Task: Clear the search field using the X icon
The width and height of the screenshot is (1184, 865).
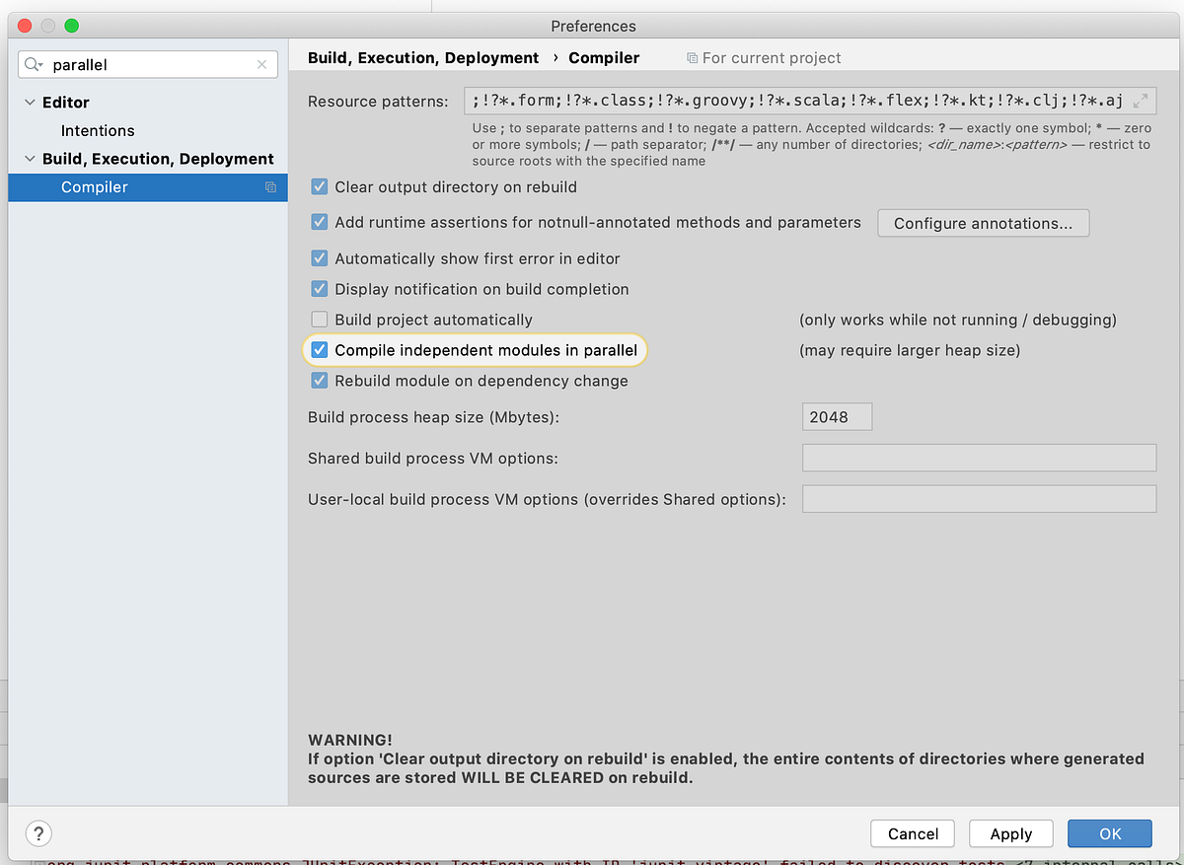Action: [261, 64]
